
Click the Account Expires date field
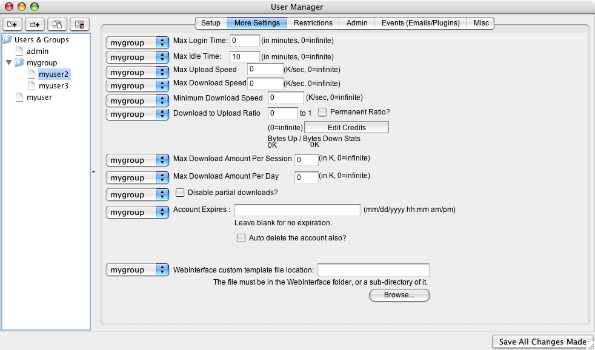pyautogui.click(x=297, y=210)
